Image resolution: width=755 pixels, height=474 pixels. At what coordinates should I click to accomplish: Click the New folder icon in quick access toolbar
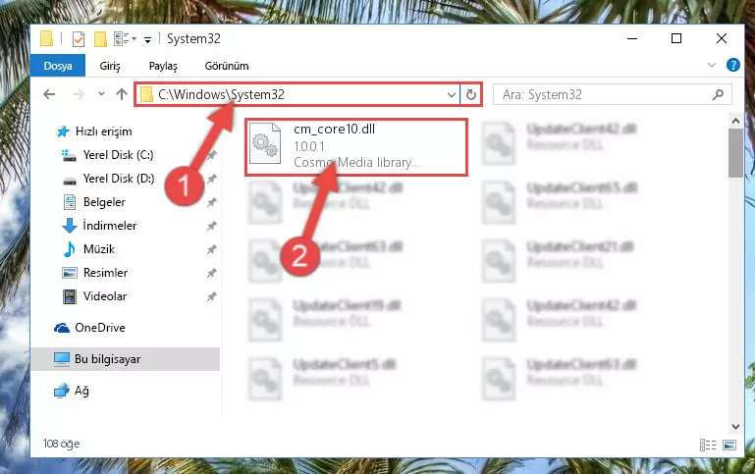[x=100, y=39]
